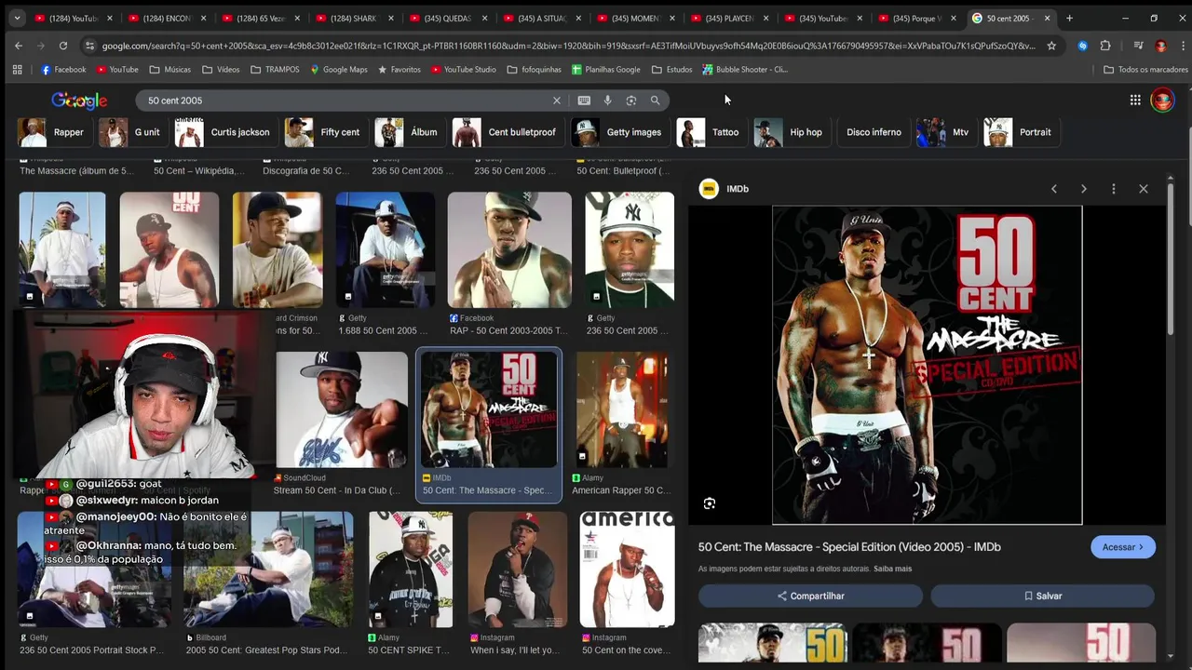This screenshot has height=670, width=1192.
Task: Select the Fifty cent filter chip
Action: click(x=325, y=132)
